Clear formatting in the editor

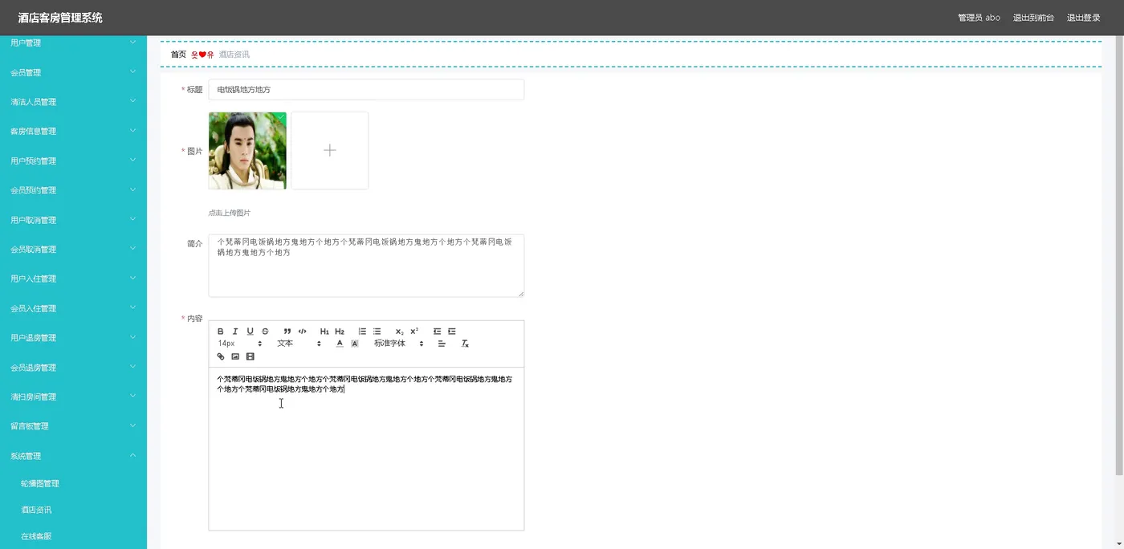point(464,344)
